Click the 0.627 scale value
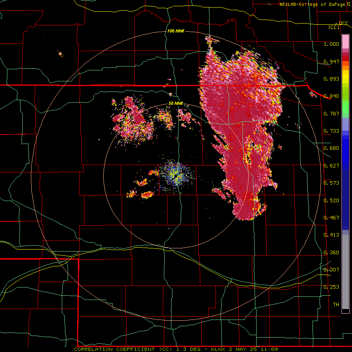The image size is (352, 352). pos(331,166)
